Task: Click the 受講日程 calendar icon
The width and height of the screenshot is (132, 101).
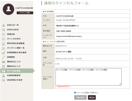Action: [x=4, y=34]
